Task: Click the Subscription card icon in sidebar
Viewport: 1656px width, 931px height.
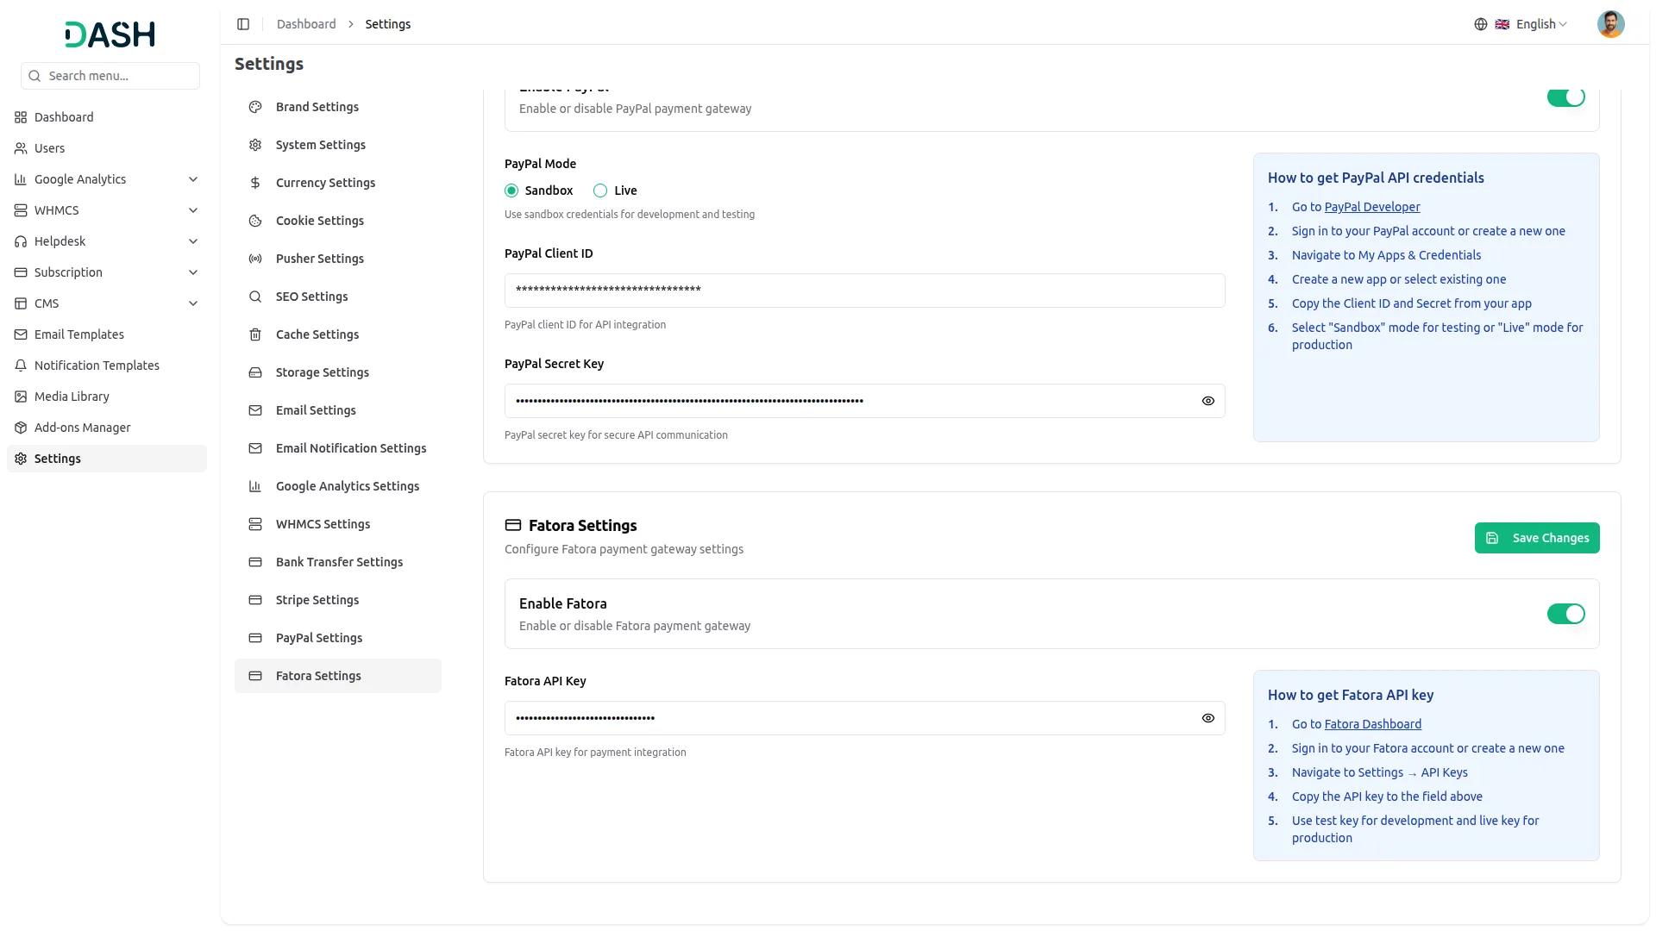Action: tap(21, 272)
